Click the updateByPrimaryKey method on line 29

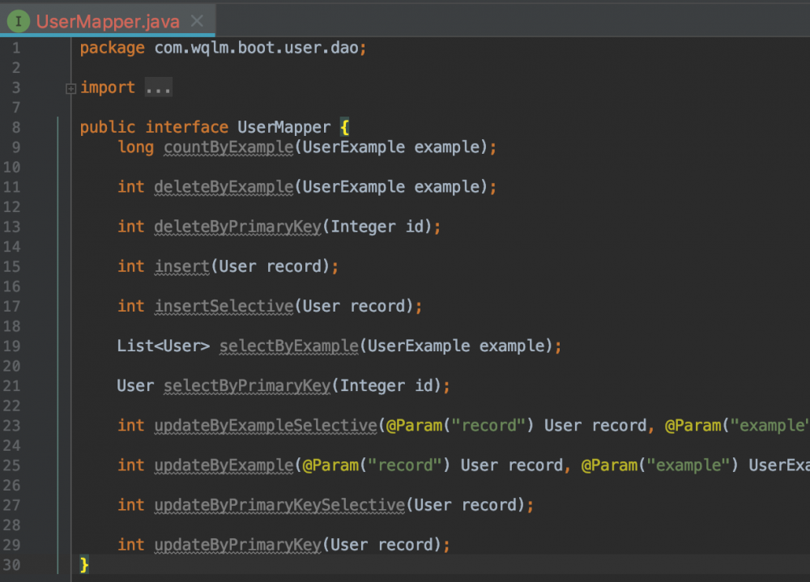pos(237,545)
